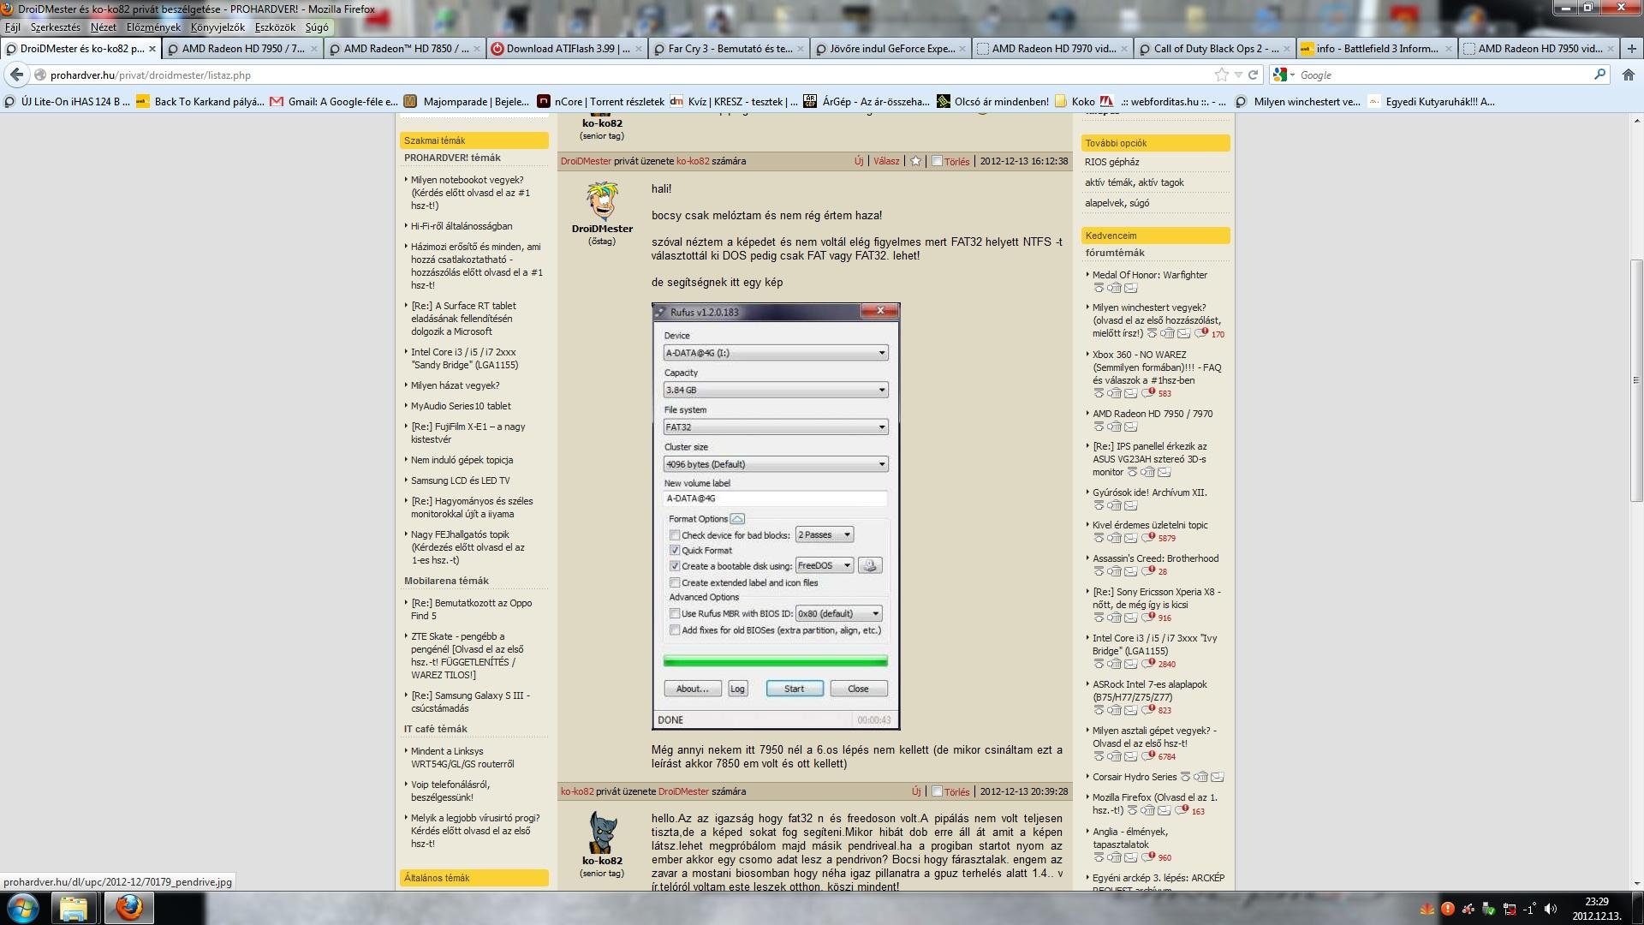This screenshot has height=925, width=1644.
Task: Click envelope icon under AMD Radeon HD 7950 / 7970
Action: pyautogui.click(x=1130, y=427)
